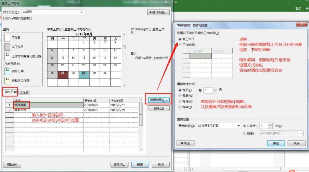309x172 pixels.
Task: Click finish date 2018/8/29 of row 2
Action: click(124, 110)
